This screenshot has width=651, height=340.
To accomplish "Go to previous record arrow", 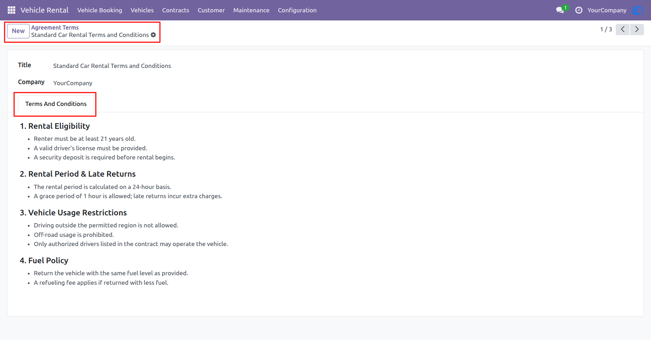I will (623, 29).
